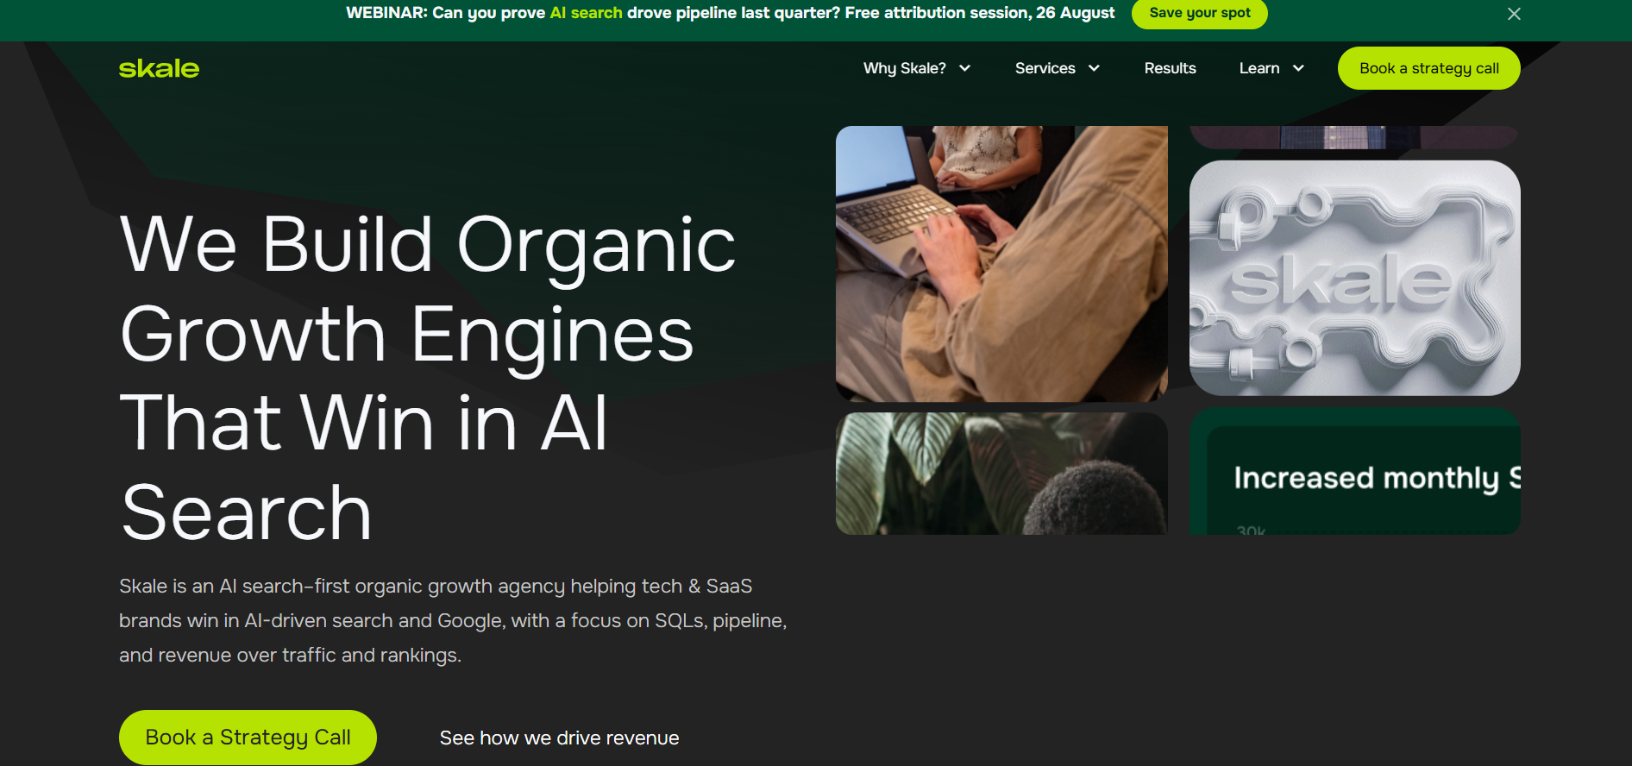Open the Increased monthly card
Image resolution: width=1632 pixels, height=766 pixels.
pos(1354,471)
